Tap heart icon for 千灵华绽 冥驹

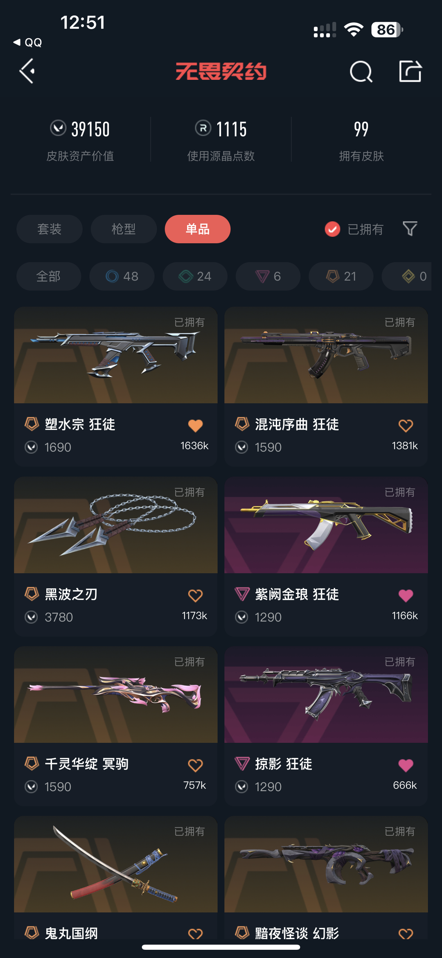[195, 765]
